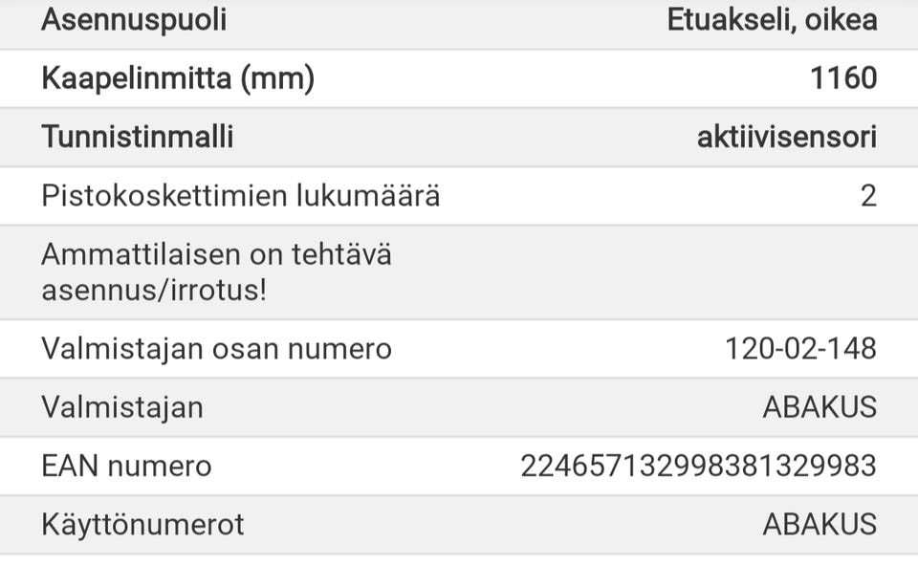Viewport: 918px width, 565px height.
Task: Select the word Etuakseli in the value
Action: coord(729,20)
